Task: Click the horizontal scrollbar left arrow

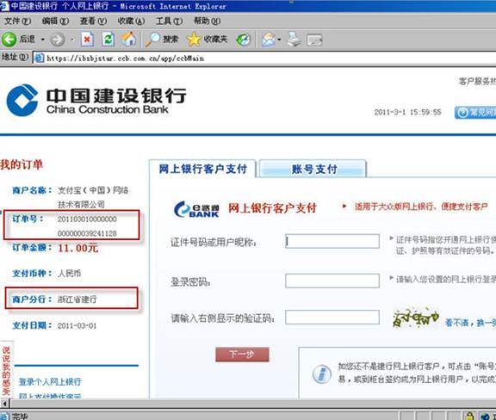Action: point(5,404)
